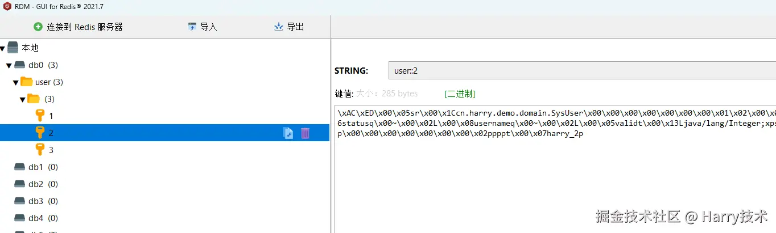This screenshot has width=776, height=233.
Task: Open db4 database entry
Action: [35, 218]
